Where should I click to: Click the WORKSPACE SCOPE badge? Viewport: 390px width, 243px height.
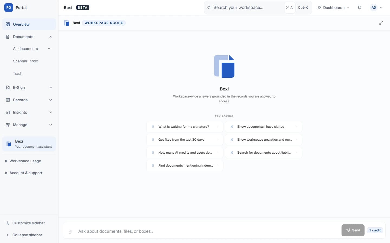(x=104, y=23)
